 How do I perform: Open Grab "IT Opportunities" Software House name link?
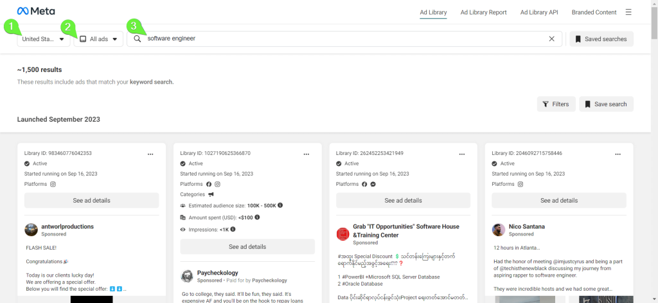406,231
